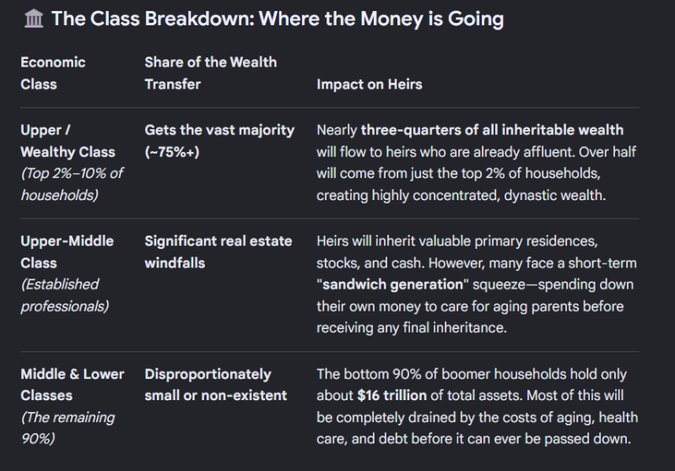The image size is (675, 471).
Task: Select the 'Share of the Wealth Transfer' header
Action: pyautogui.click(x=210, y=73)
